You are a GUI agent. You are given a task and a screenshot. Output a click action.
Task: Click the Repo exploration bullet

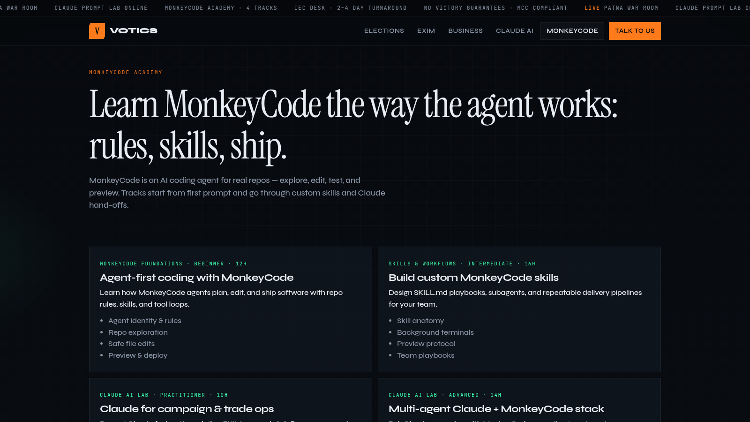138,332
